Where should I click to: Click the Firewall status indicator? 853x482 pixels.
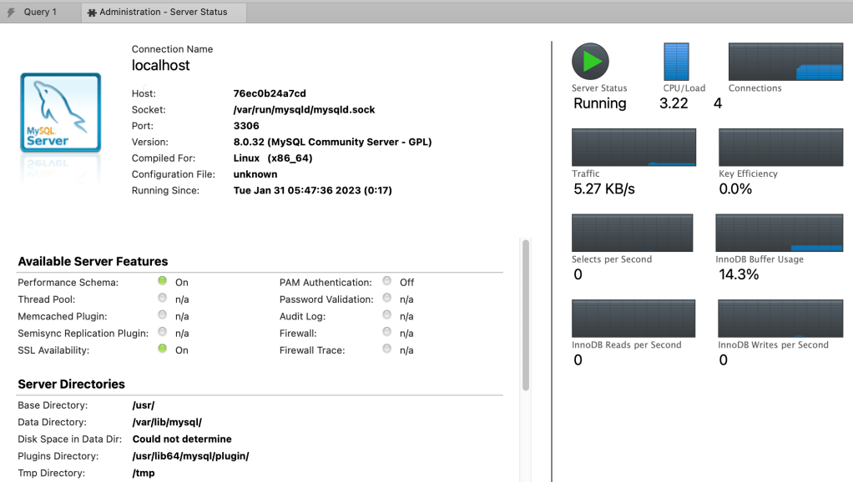pos(386,333)
